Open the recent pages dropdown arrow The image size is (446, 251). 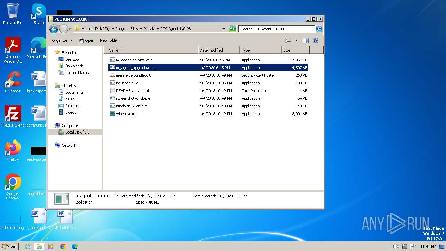[70, 29]
